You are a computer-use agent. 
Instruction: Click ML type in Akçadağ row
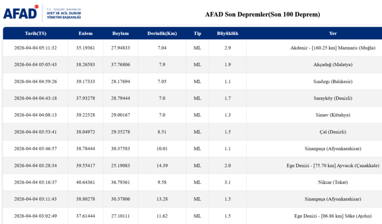(198, 64)
